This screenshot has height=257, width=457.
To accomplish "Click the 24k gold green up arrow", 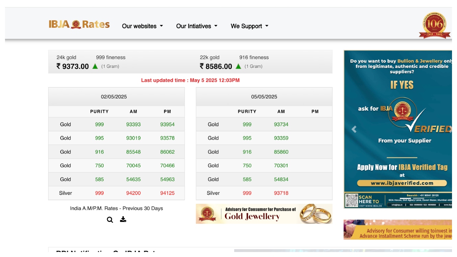I will (x=95, y=66).
